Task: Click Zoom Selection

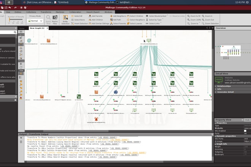Action: [210, 24]
